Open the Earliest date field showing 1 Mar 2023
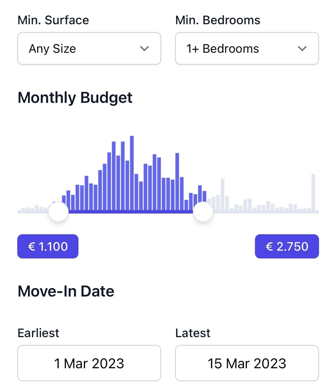Viewport: 336px width, 389px height. pos(89,363)
